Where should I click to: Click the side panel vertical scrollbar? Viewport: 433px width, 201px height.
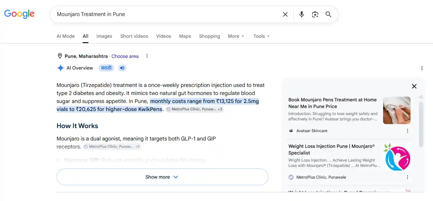pyautogui.click(x=421, y=124)
